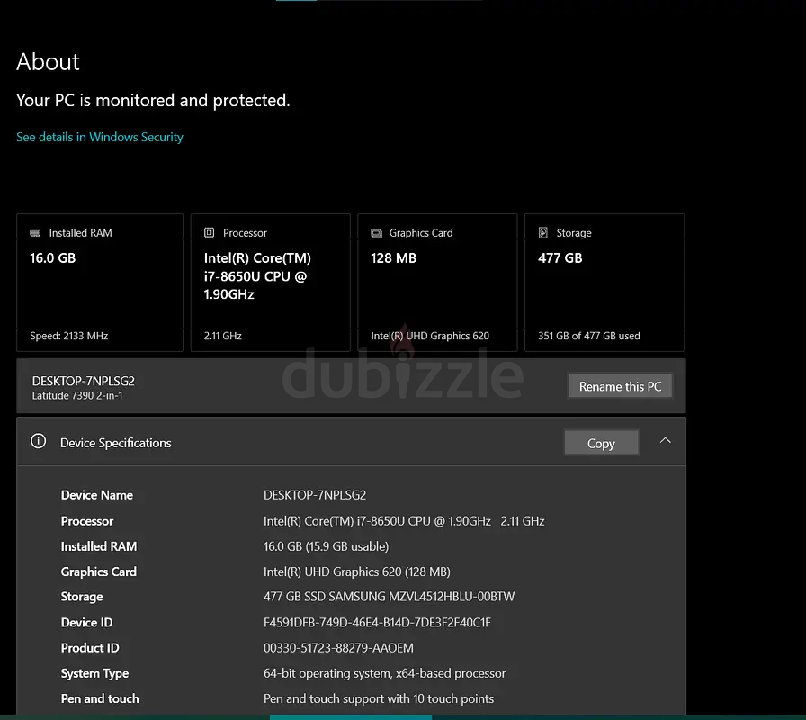Click the Device Specifications info icon

(x=38, y=441)
